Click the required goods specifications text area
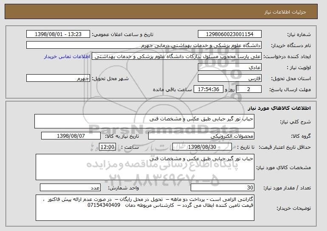327x231 pixels. click(x=145, y=167)
